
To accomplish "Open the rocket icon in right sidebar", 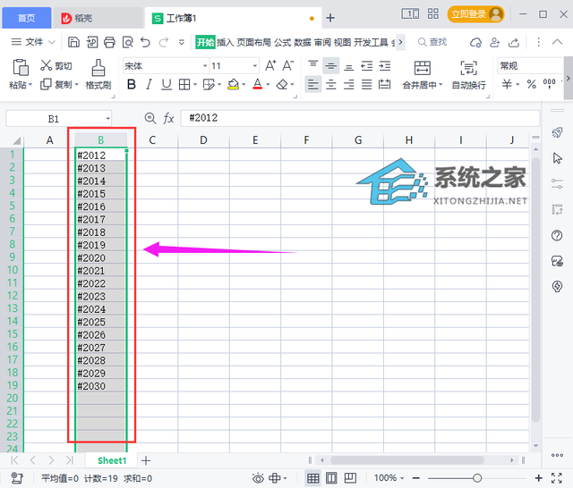I will [557, 132].
